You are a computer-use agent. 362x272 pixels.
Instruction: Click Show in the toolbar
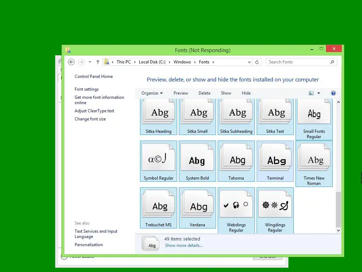point(226,93)
